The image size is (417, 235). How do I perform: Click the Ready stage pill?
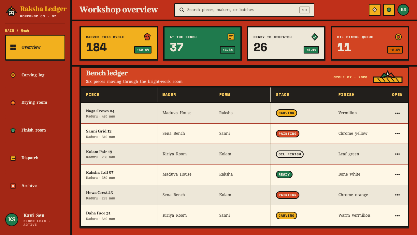[284, 175]
